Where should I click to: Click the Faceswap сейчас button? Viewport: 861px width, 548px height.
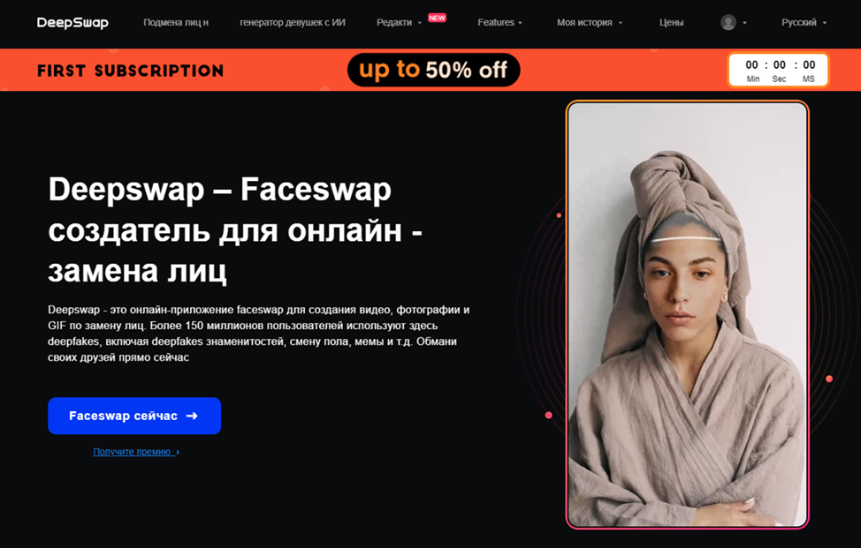click(x=134, y=416)
